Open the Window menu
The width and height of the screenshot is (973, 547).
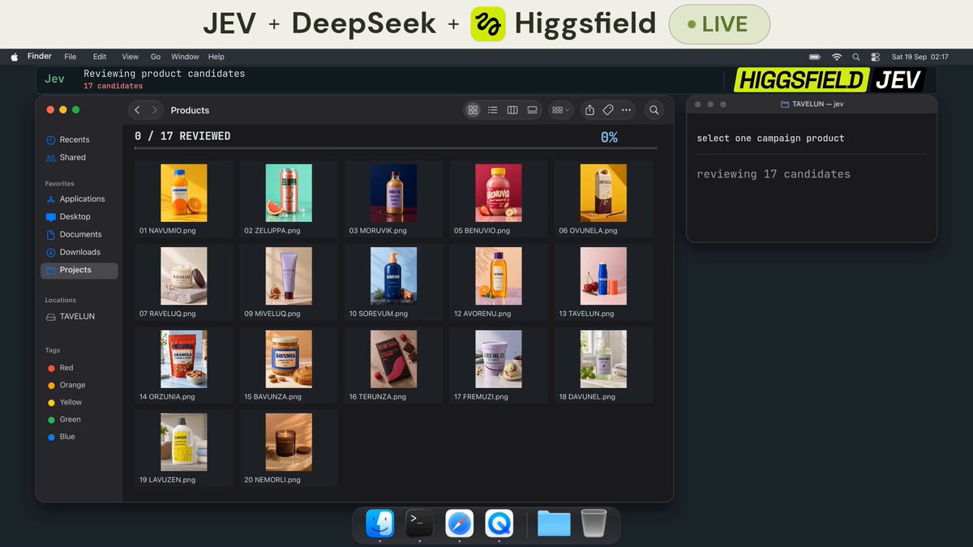[x=185, y=57]
